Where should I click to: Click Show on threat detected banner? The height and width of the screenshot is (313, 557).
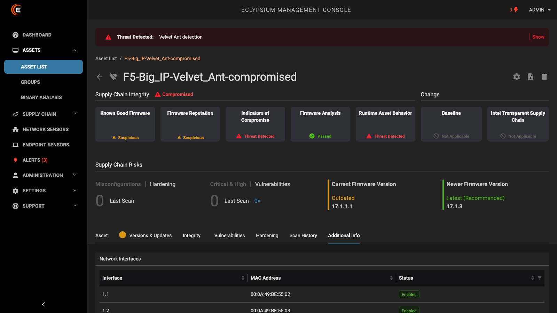[538, 37]
